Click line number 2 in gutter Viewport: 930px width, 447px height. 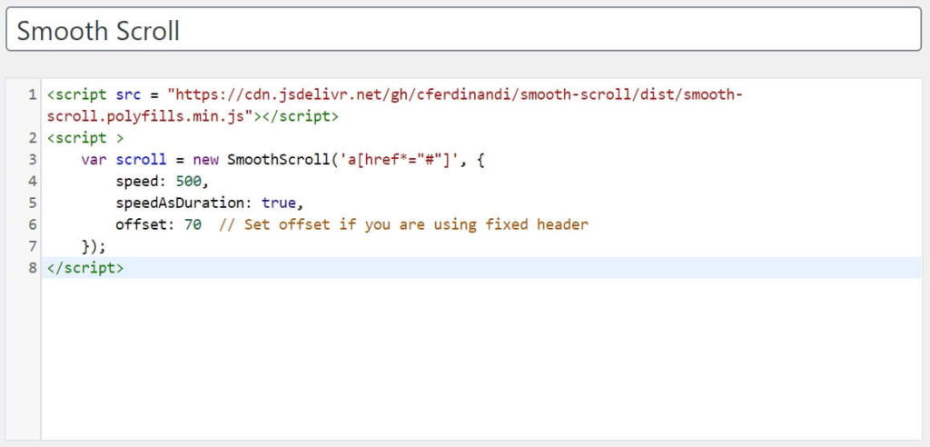[x=32, y=138]
